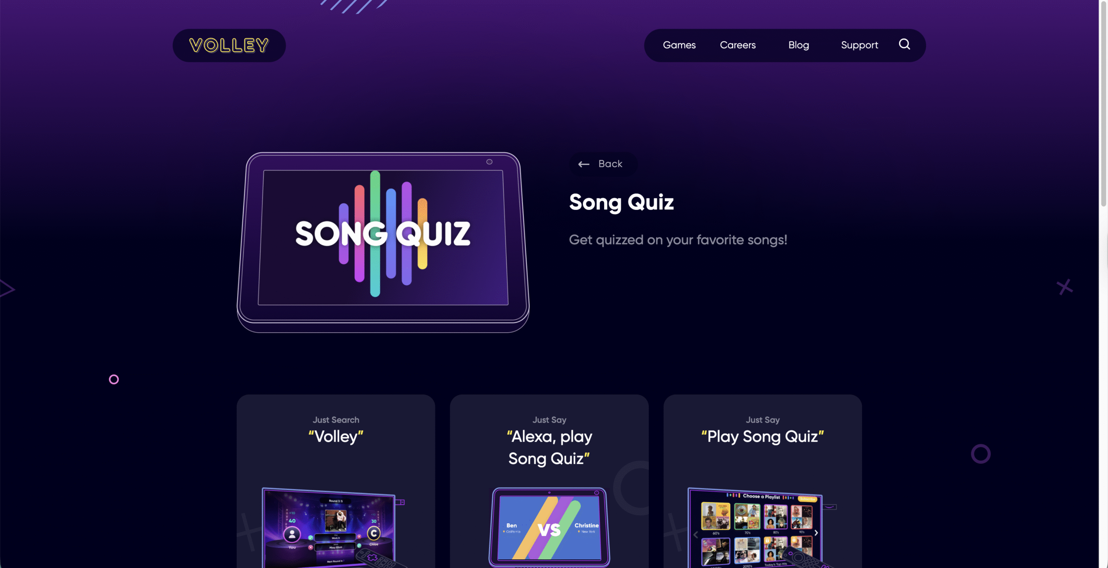This screenshot has height=568, width=1108.
Task: Click the Song Quiz heading
Action: pyautogui.click(x=622, y=202)
